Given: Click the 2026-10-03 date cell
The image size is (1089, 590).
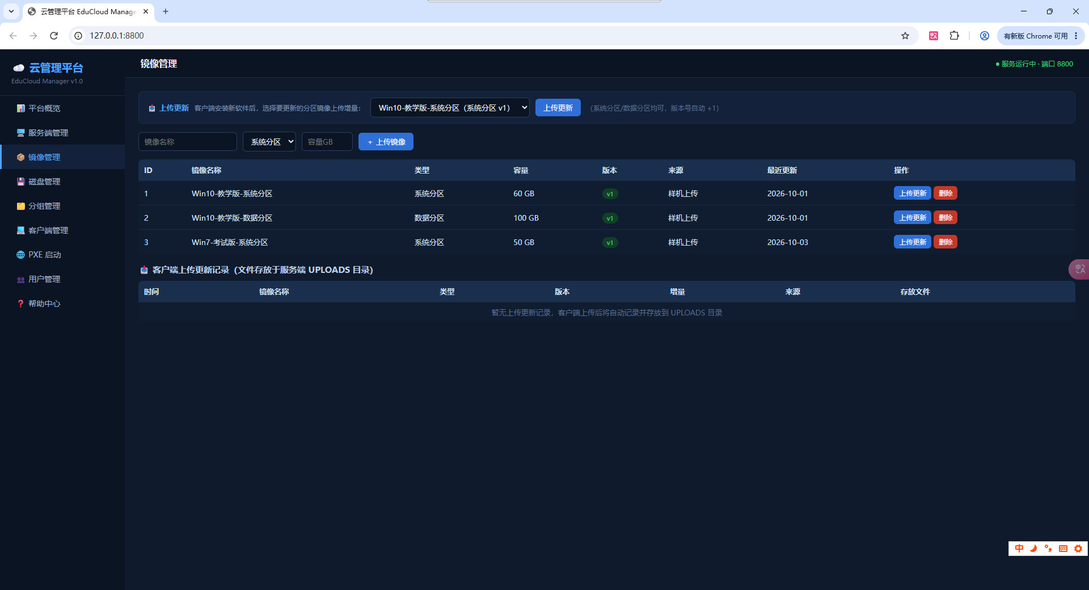Looking at the screenshot, I should pos(787,242).
